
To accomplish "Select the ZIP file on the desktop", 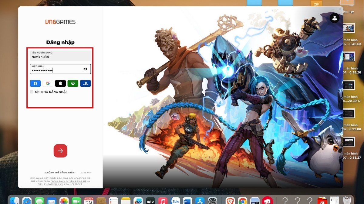I will click(x=316, y=3).
